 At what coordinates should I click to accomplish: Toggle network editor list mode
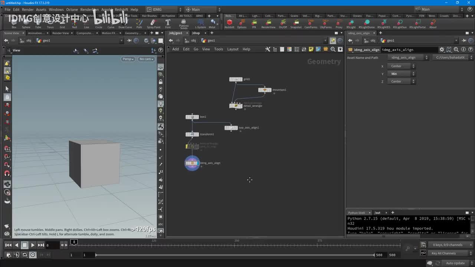click(282, 49)
